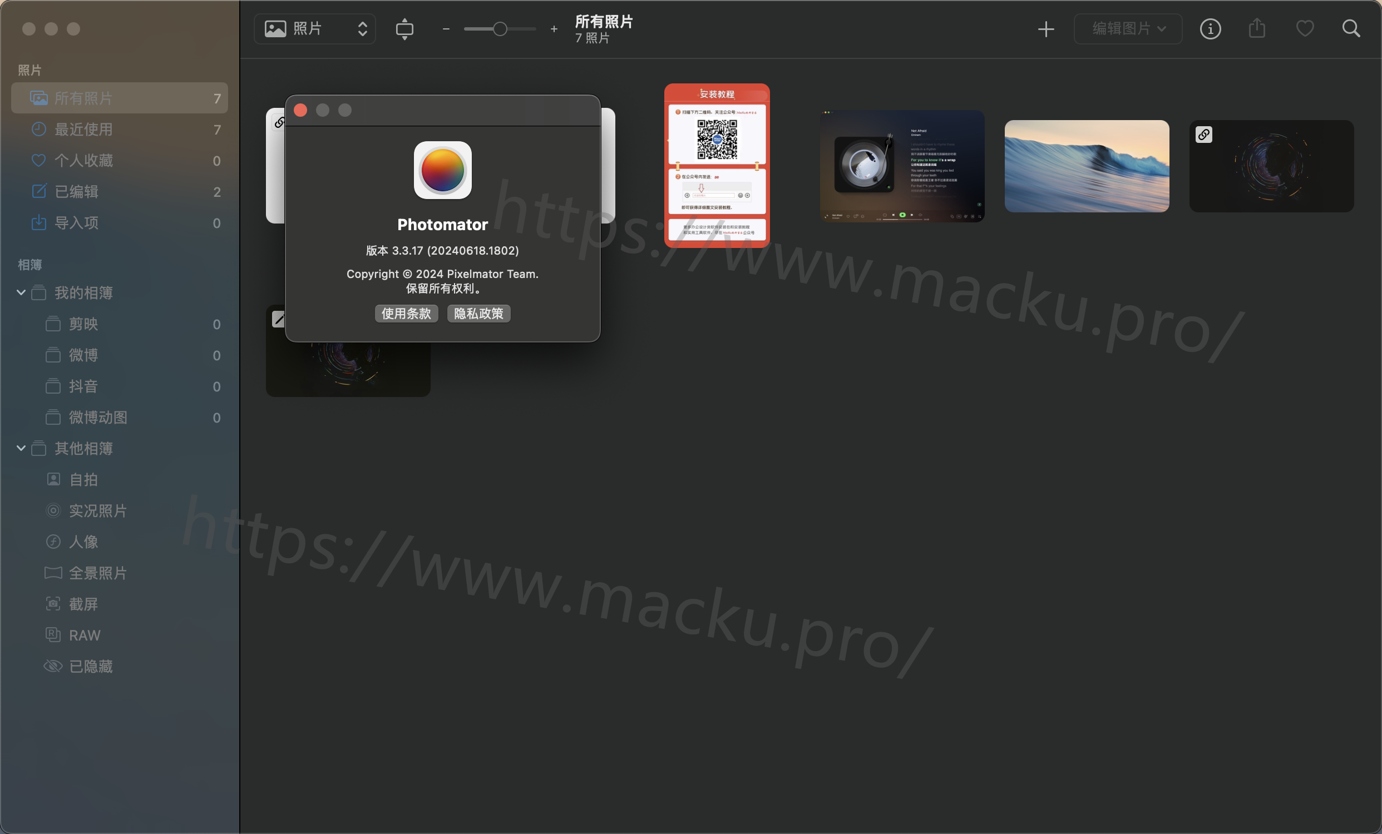Close the Photomator About dialog
This screenshot has width=1382, height=834.
pos(300,110)
